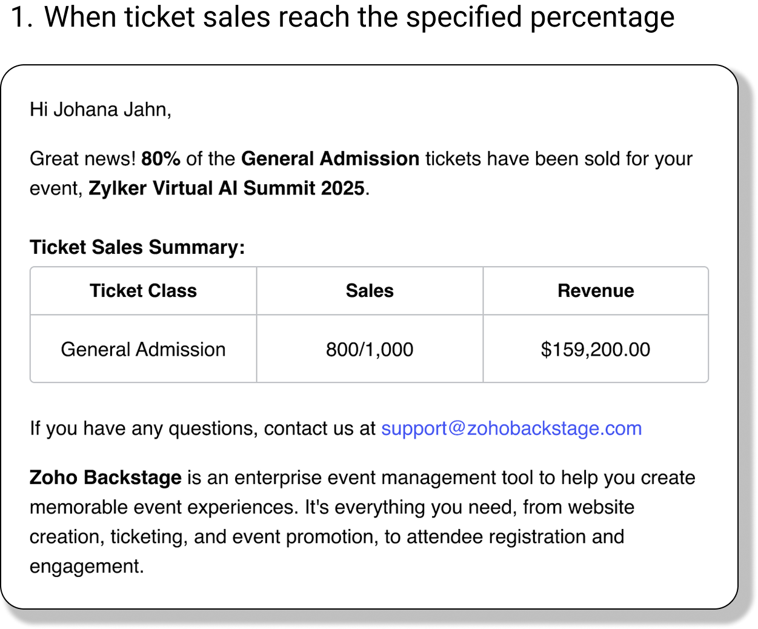
Task: Select the 800/1,000 sales cell
Action: tap(370, 350)
